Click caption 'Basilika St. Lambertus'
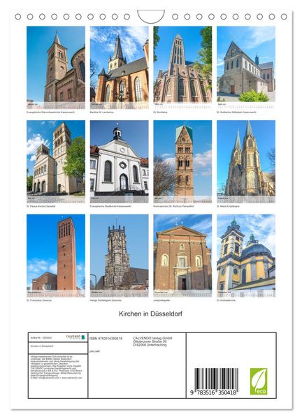Viewport: 302px width, 419px height. [101, 112]
